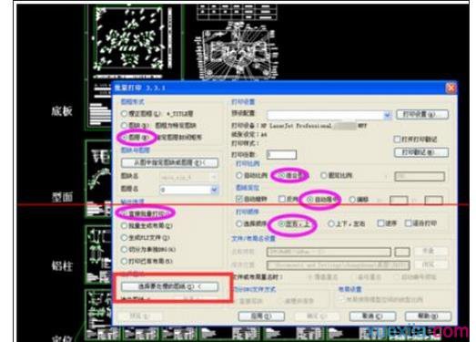476x342 pixels.
Task: Open the 图块名 block name dropdown
Action: [x=214, y=177]
